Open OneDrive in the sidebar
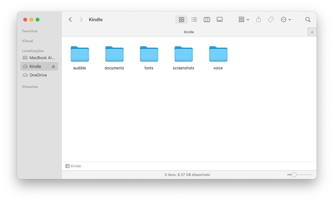 (38, 75)
